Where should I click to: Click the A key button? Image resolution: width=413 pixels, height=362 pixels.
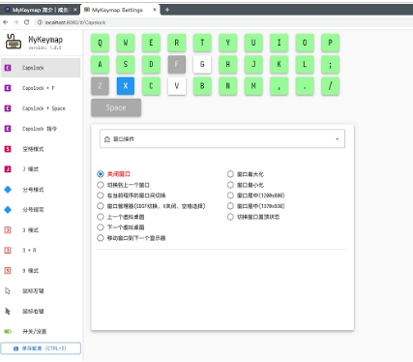(x=100, y=64)
